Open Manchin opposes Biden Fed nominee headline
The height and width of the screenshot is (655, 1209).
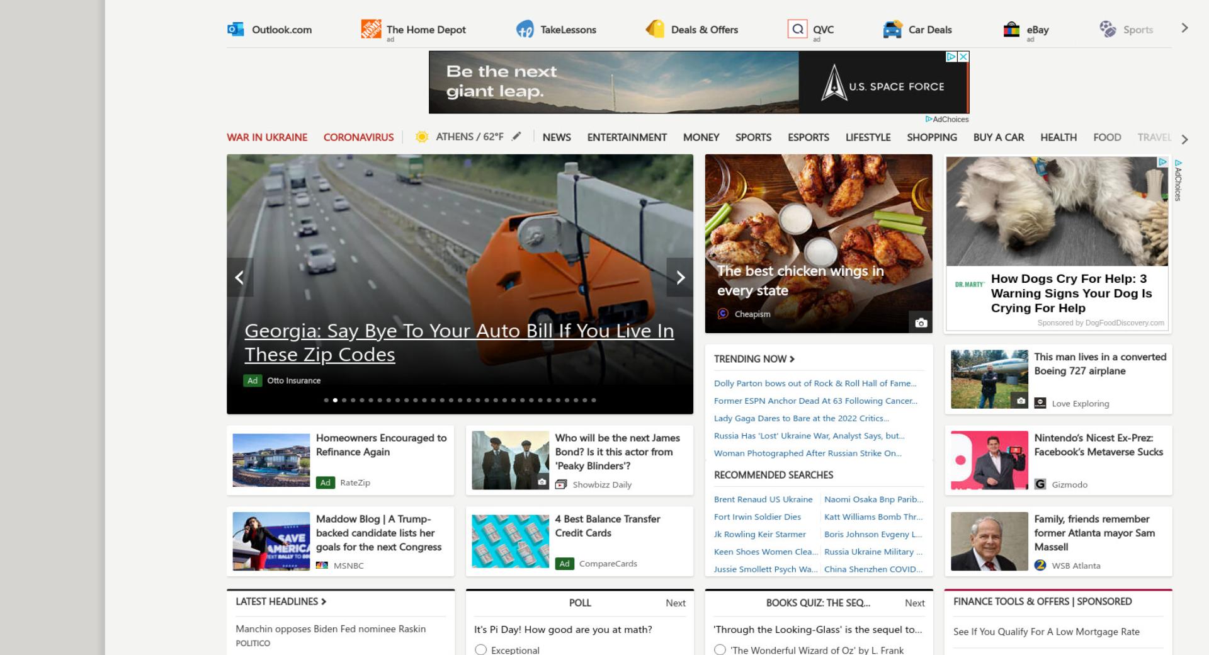tap(331, 629)
